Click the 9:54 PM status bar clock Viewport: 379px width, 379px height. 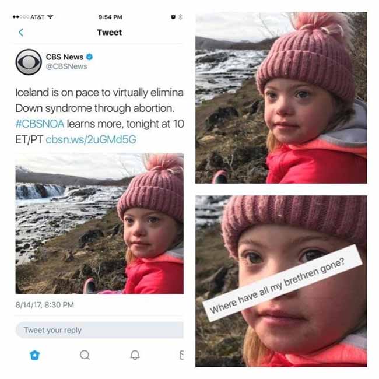pyautogui.click(x=110, y=17)
